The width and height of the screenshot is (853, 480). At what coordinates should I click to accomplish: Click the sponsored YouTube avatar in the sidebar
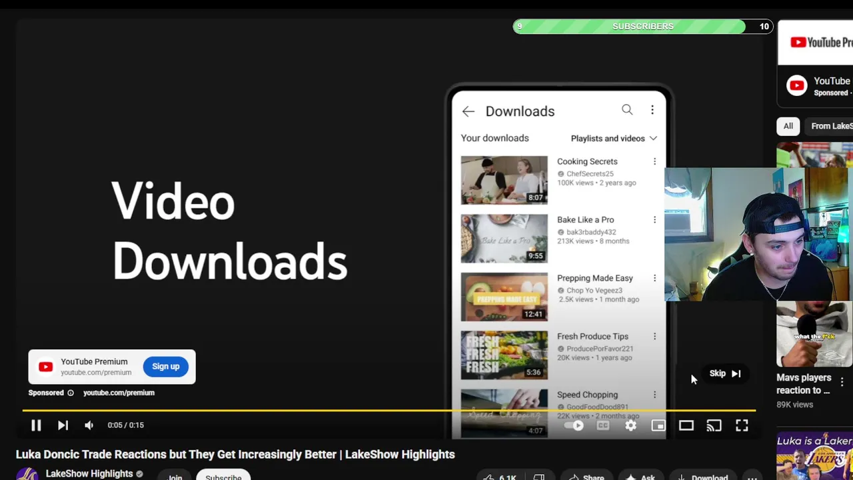click(797, 86)
